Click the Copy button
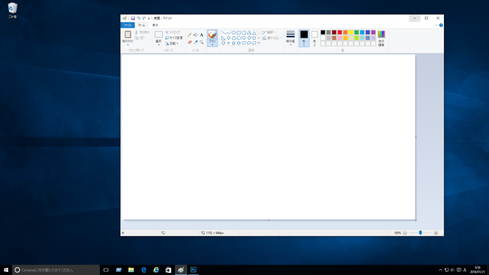The image size is (489, 275). [x=140, y=38]
